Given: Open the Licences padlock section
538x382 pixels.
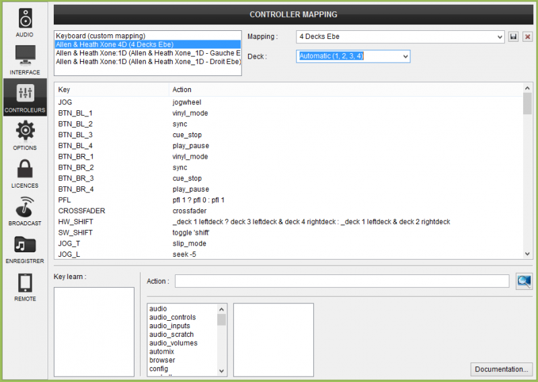Looking at the screenshot, I should click(x=25, y=172).
